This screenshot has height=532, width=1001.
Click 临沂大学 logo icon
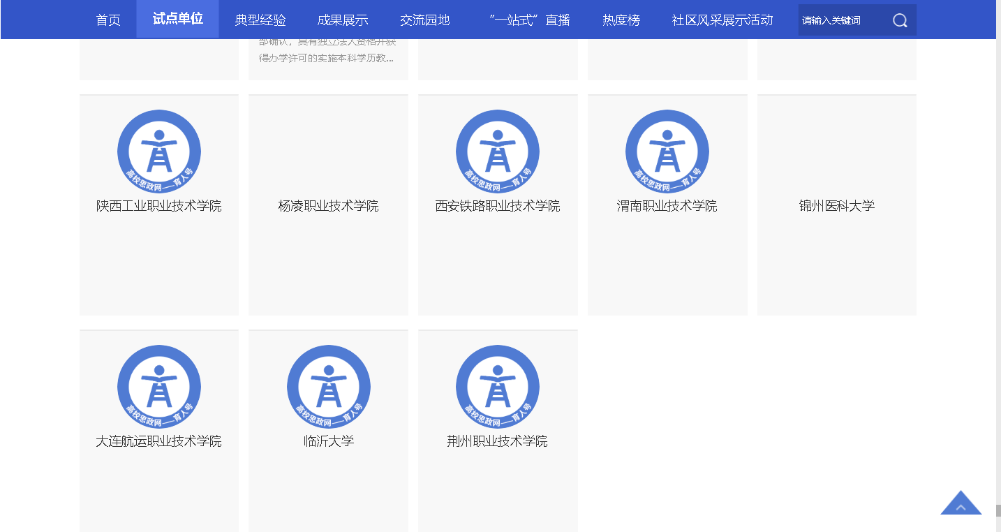[329, 387]
